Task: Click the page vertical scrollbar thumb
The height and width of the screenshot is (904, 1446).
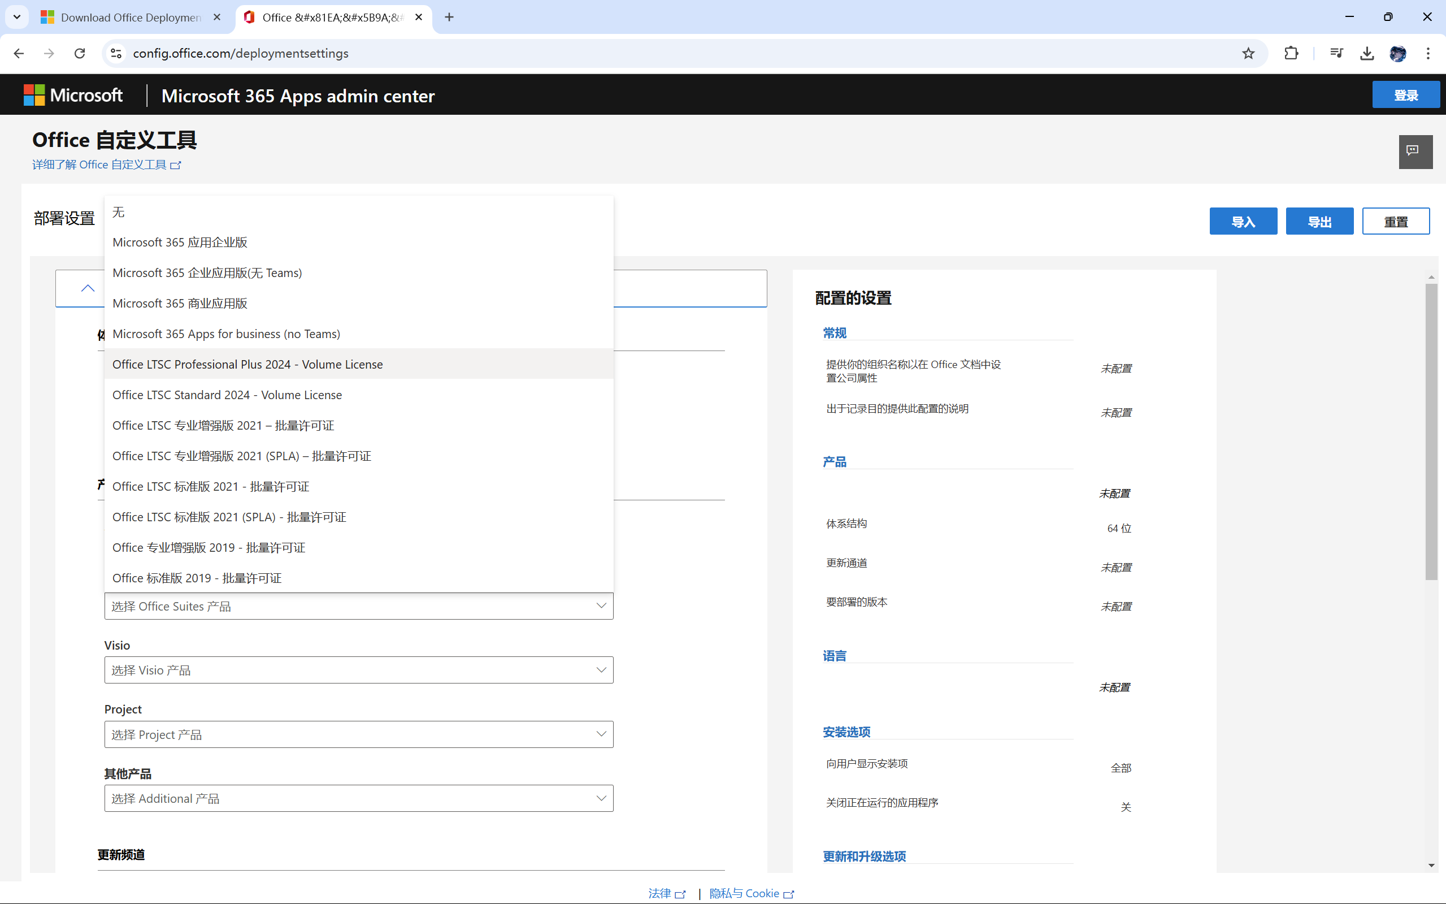Action: coord(1431,432)
